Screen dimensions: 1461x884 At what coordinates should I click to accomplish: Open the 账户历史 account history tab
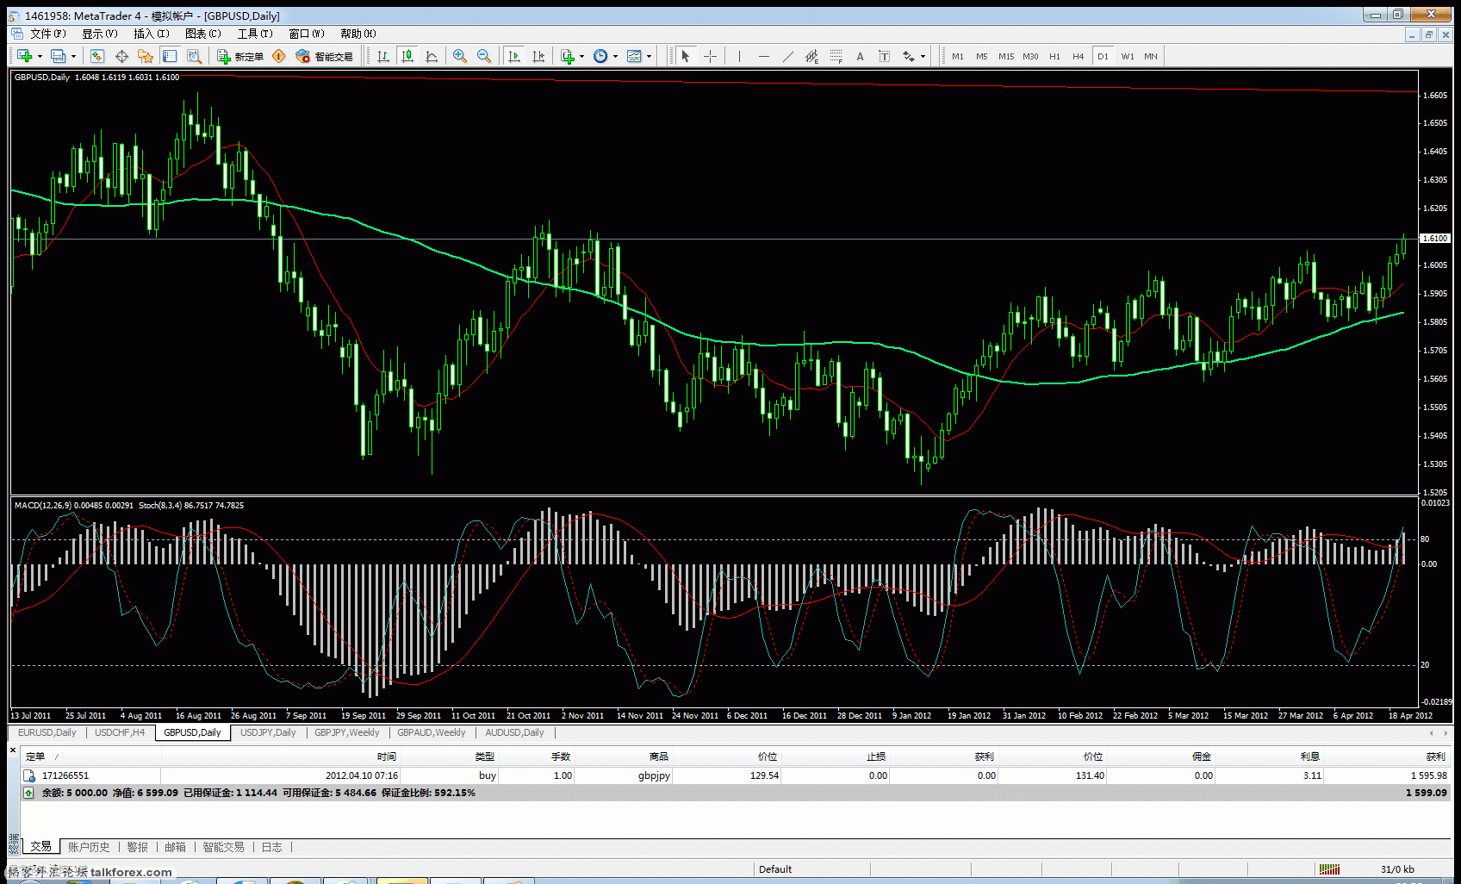pyautogui.click(x=89, y=847)
